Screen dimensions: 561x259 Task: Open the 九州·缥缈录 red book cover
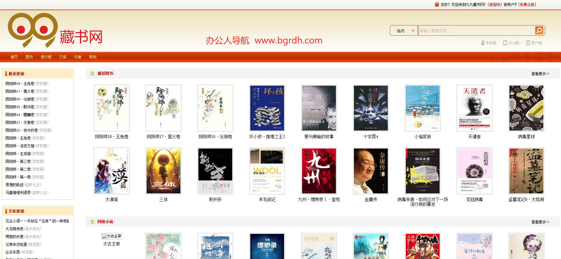click(319, 171)
